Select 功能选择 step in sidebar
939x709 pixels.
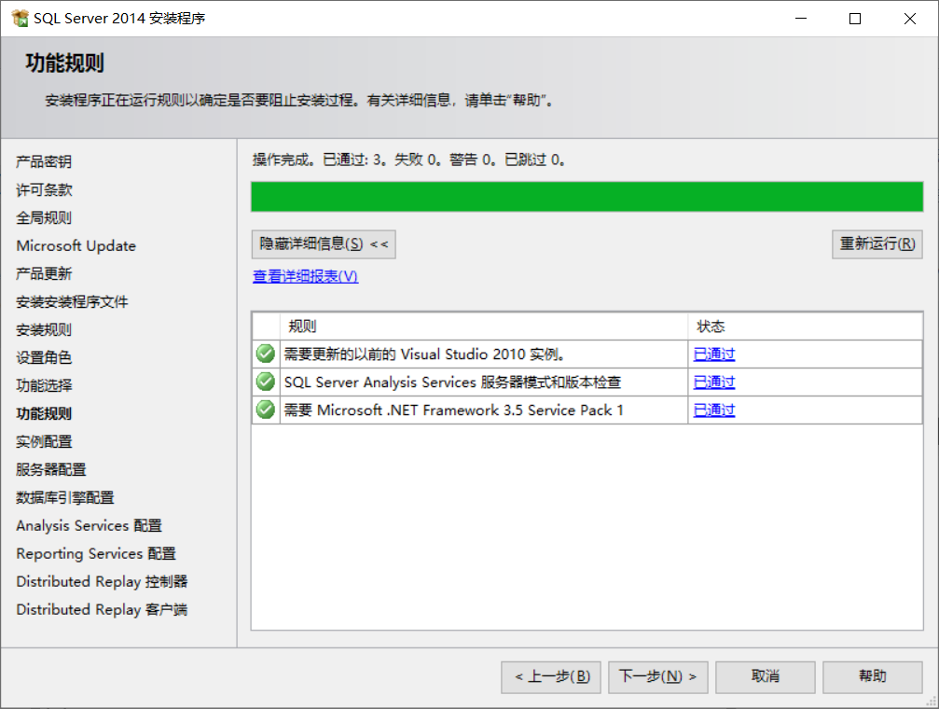click(44, 385)
